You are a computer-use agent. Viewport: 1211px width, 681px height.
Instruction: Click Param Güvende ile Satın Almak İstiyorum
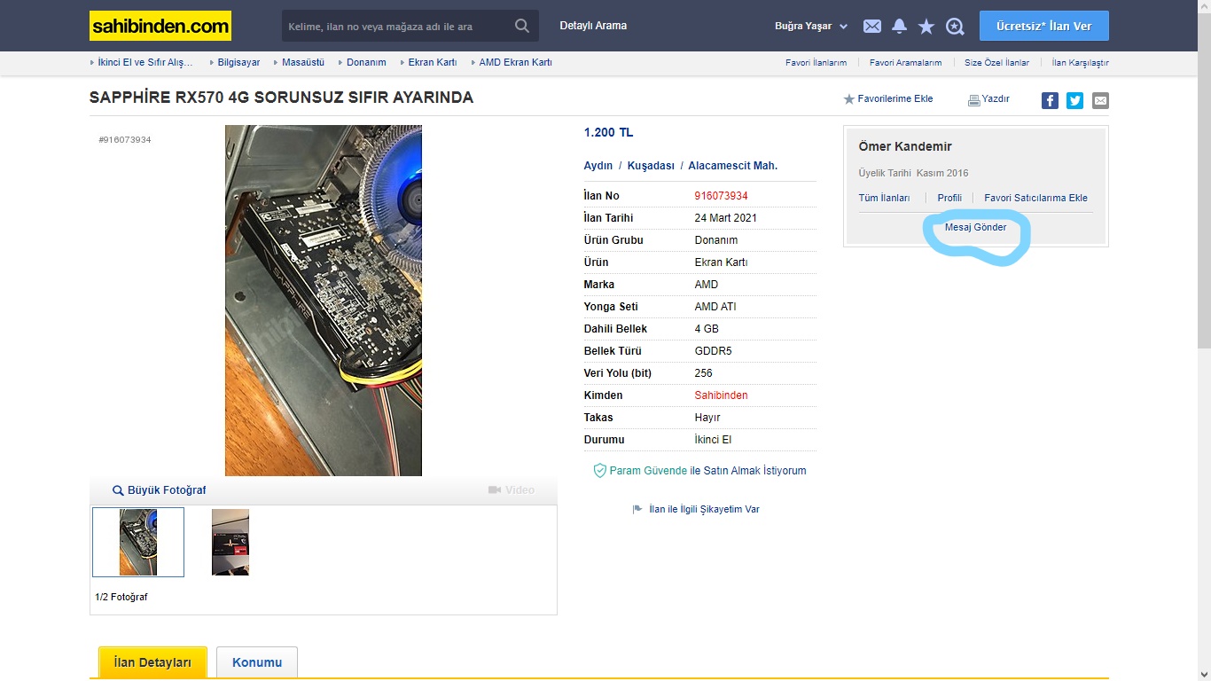coord(707,471)
